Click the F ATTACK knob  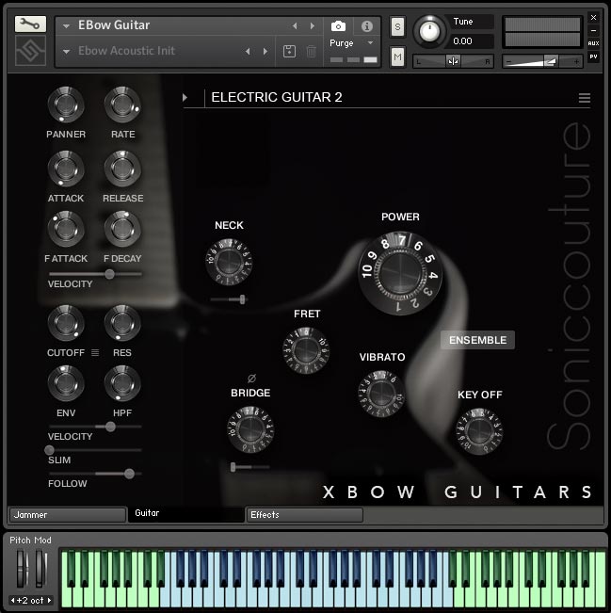pyautogui.click(x=66, y=229)
